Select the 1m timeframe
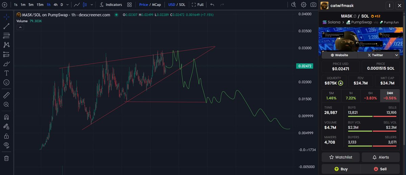 (x=23, y=5)
